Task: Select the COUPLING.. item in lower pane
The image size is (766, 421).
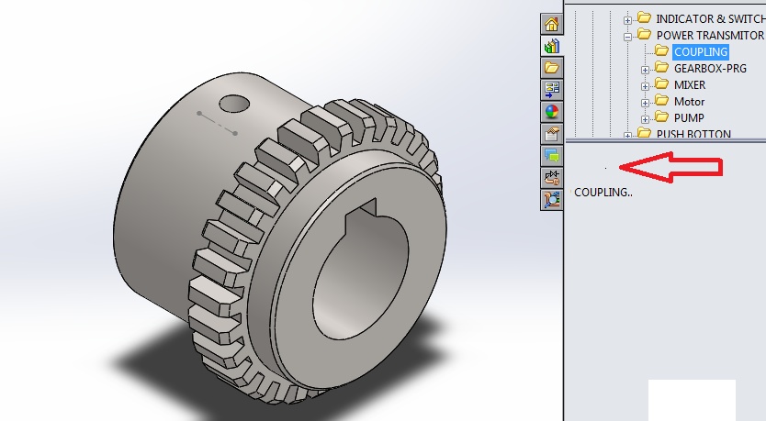Action: coord(603,193)
